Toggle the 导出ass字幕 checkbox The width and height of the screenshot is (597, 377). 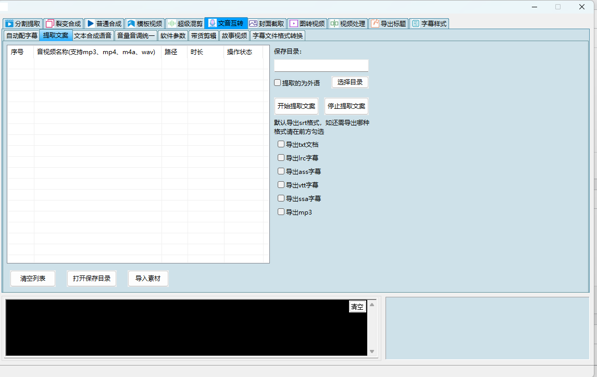pyautogui.click(x=281, y=171)
